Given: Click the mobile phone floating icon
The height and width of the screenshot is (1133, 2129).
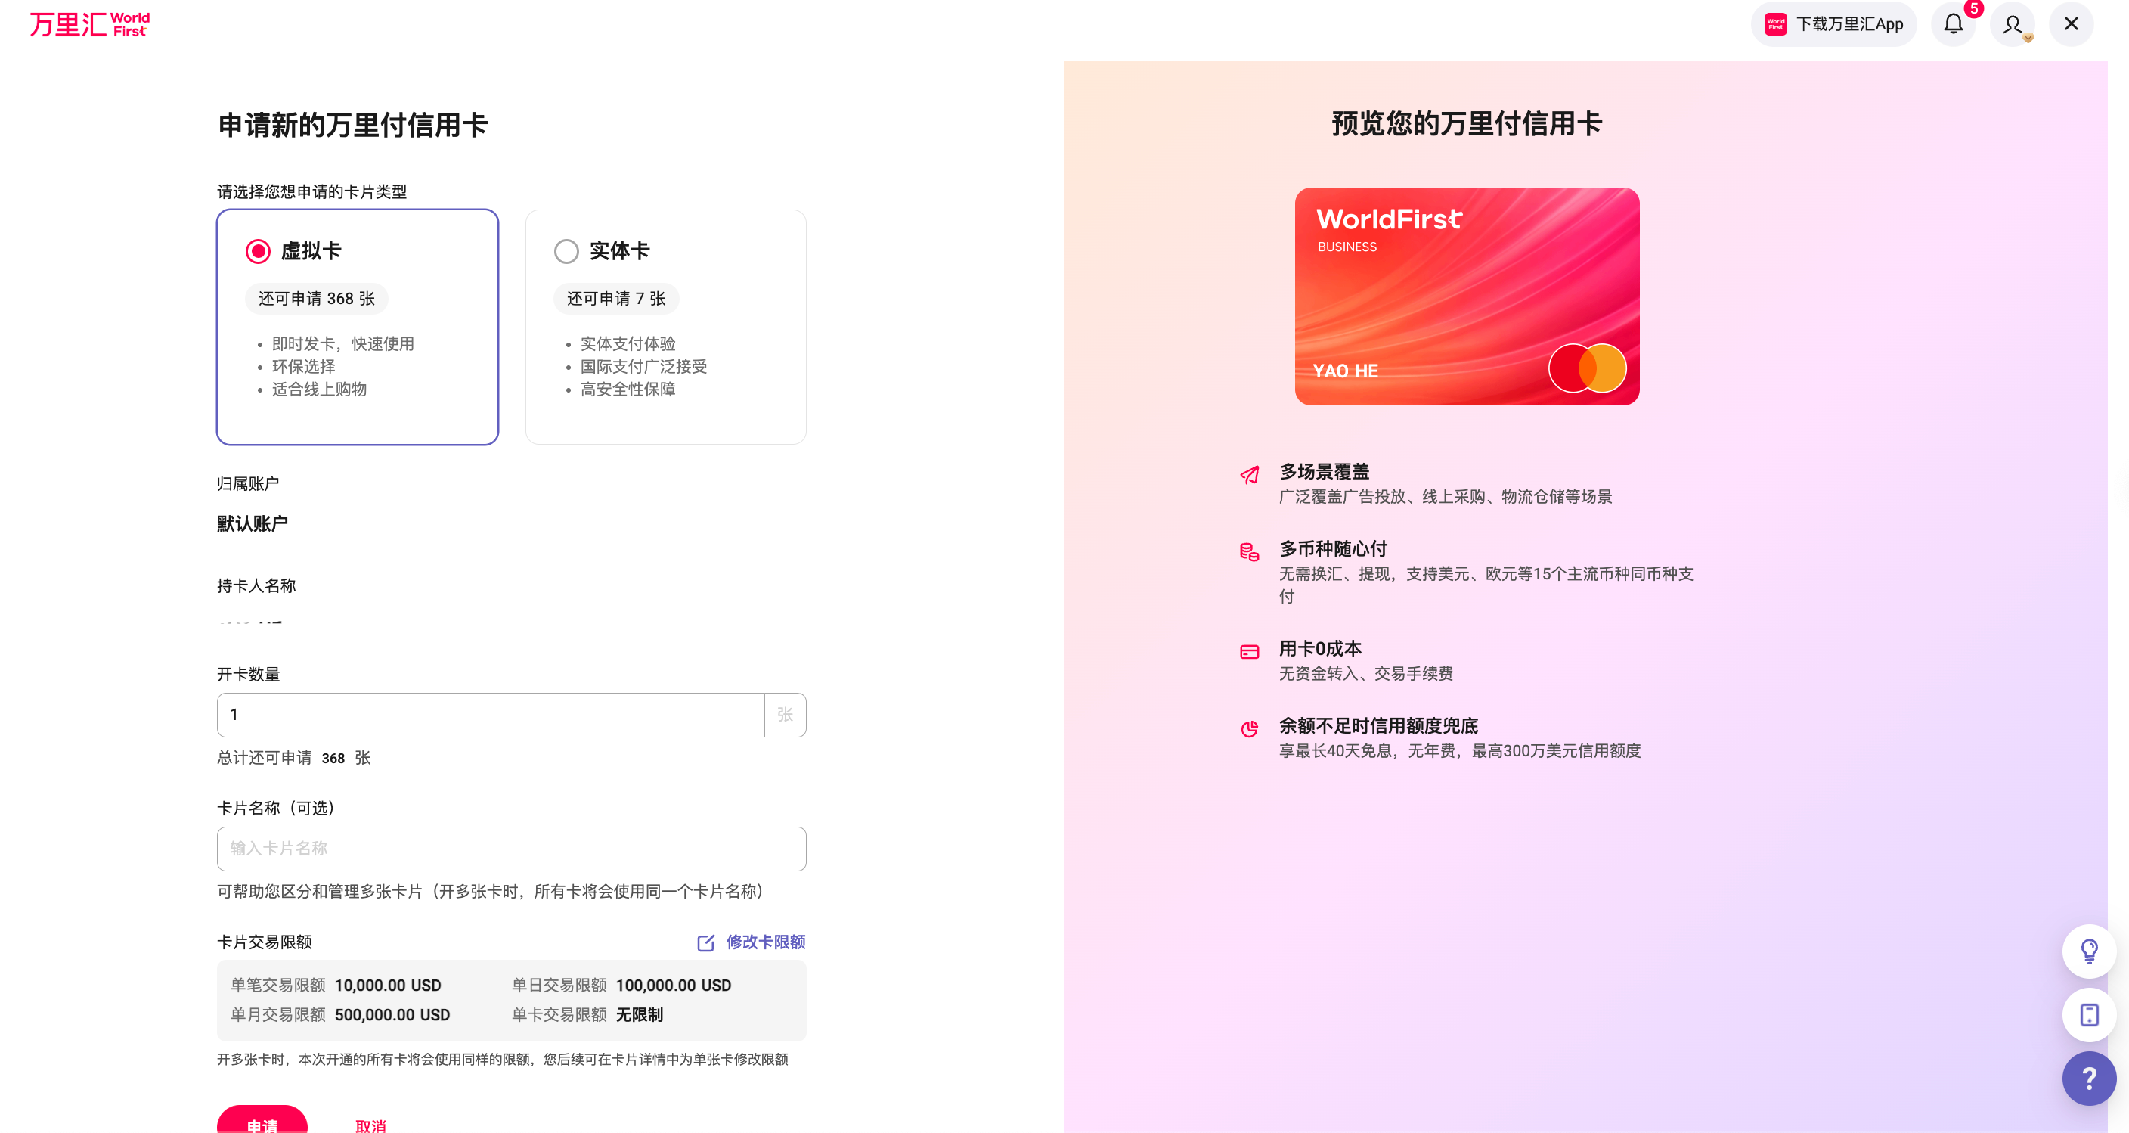Looking at the screenshot, I should click(x=2088, y=1015).
